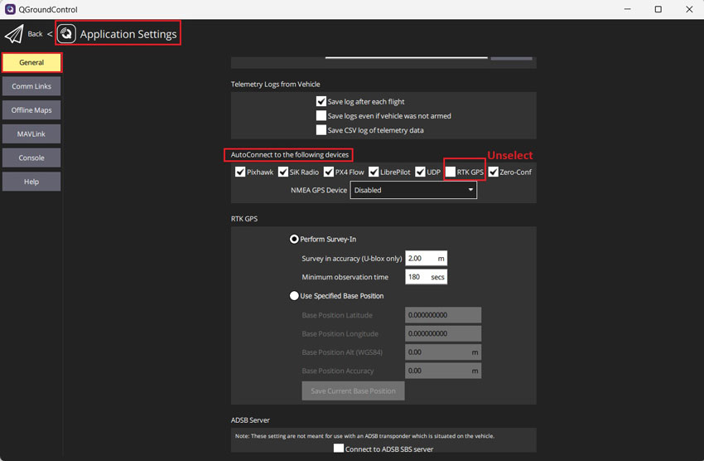Image resolution: width=704 pixels, height=461 pixels.
Task: Click the Application Settings gear icon
Action: pyautogui.click(x=67, y=34)
